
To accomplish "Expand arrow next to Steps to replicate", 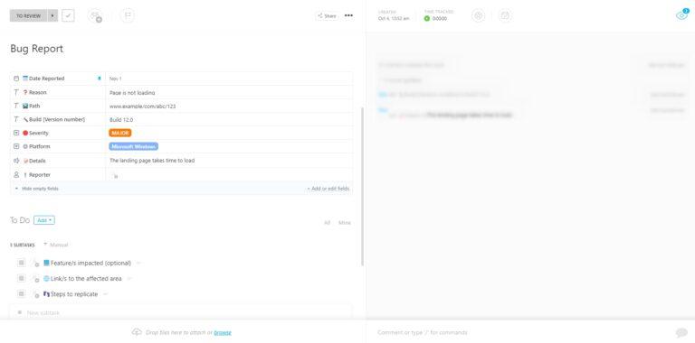I will coord(106,294).
